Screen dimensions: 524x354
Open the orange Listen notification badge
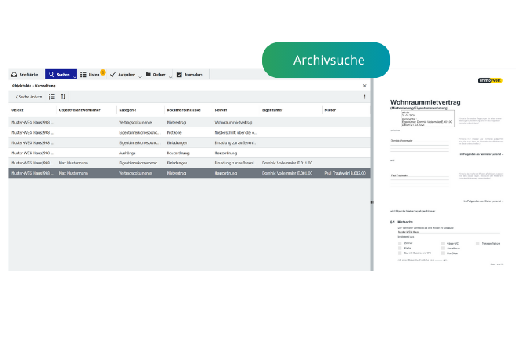point(103,72)
